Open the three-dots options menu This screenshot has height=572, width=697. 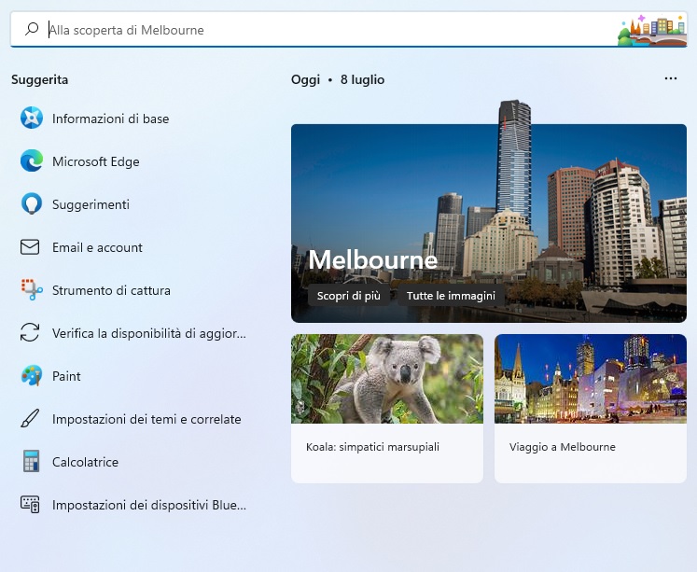click(x=670, y=78)
